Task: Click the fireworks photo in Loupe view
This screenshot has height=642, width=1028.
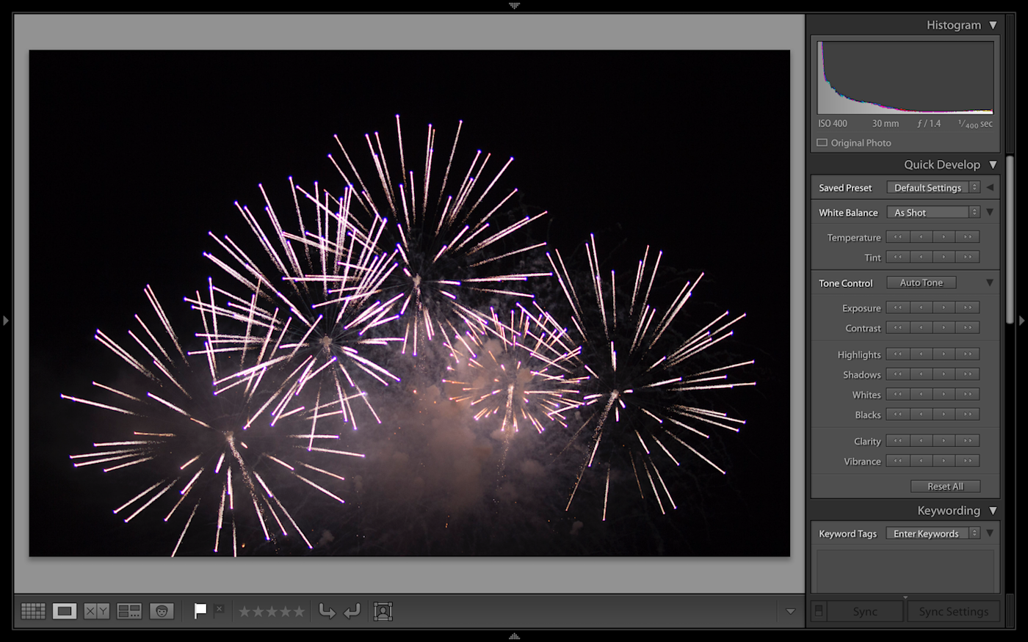Action: pos(410,303)
